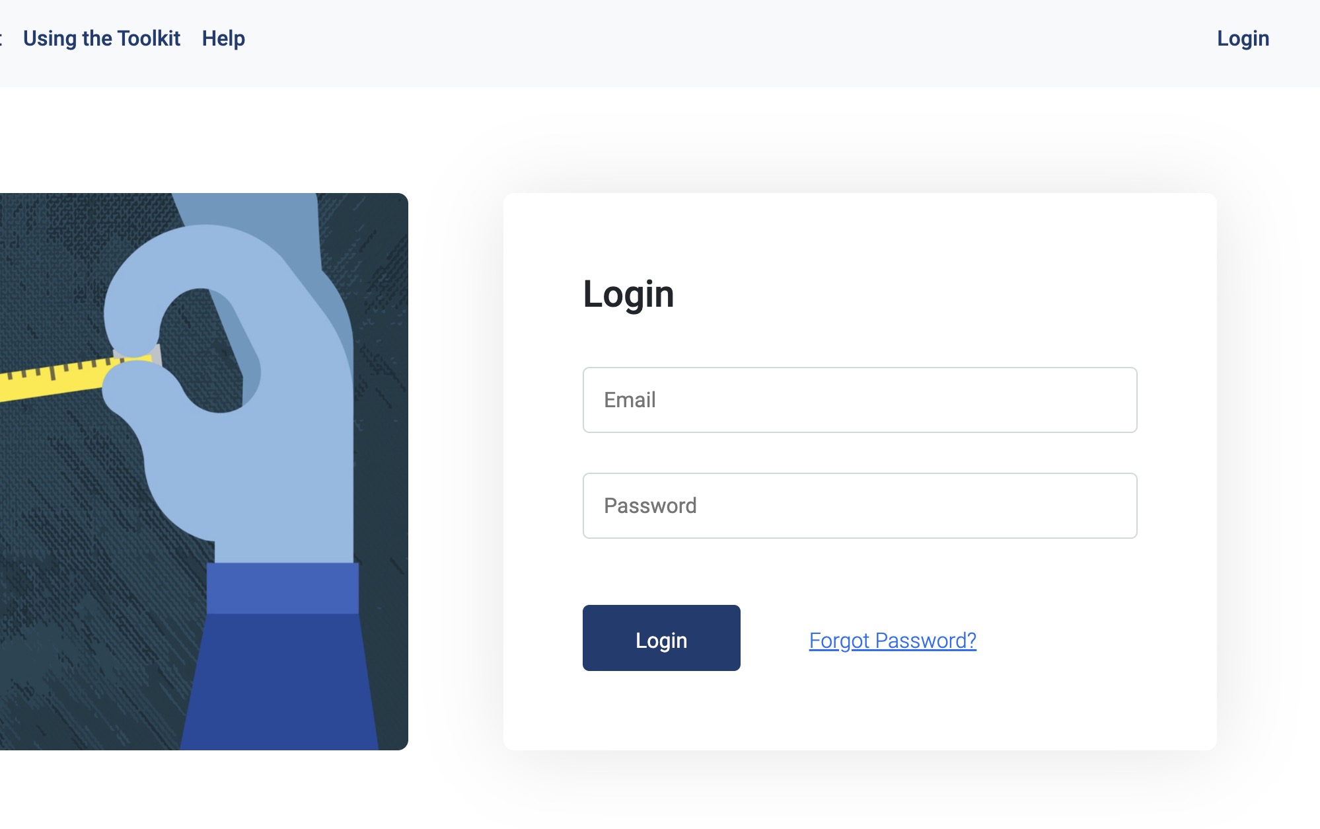Click the yellow tape measure in the illustration
This screenshot has height=829, width=1320.
53,380
